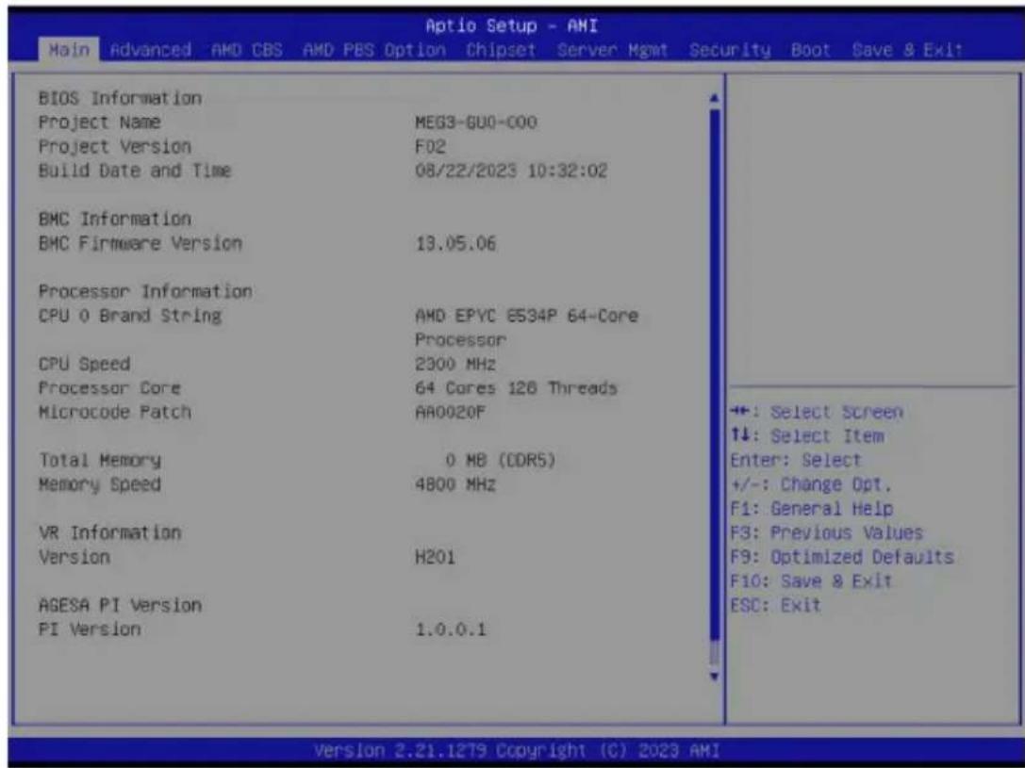Click the 08/22/2023 10:32:02 build date
The width and height of the screenshot is (1025, 768).
pos(511,171)
